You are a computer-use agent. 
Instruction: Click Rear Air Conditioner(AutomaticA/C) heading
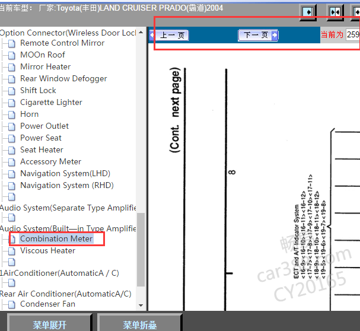pos(66,294)
